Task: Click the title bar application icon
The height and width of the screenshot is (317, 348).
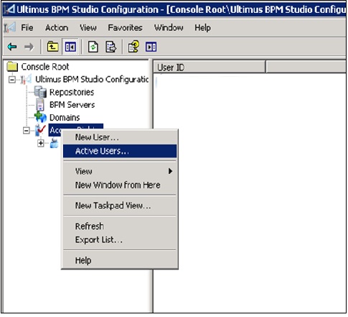Action: (9, 9)
